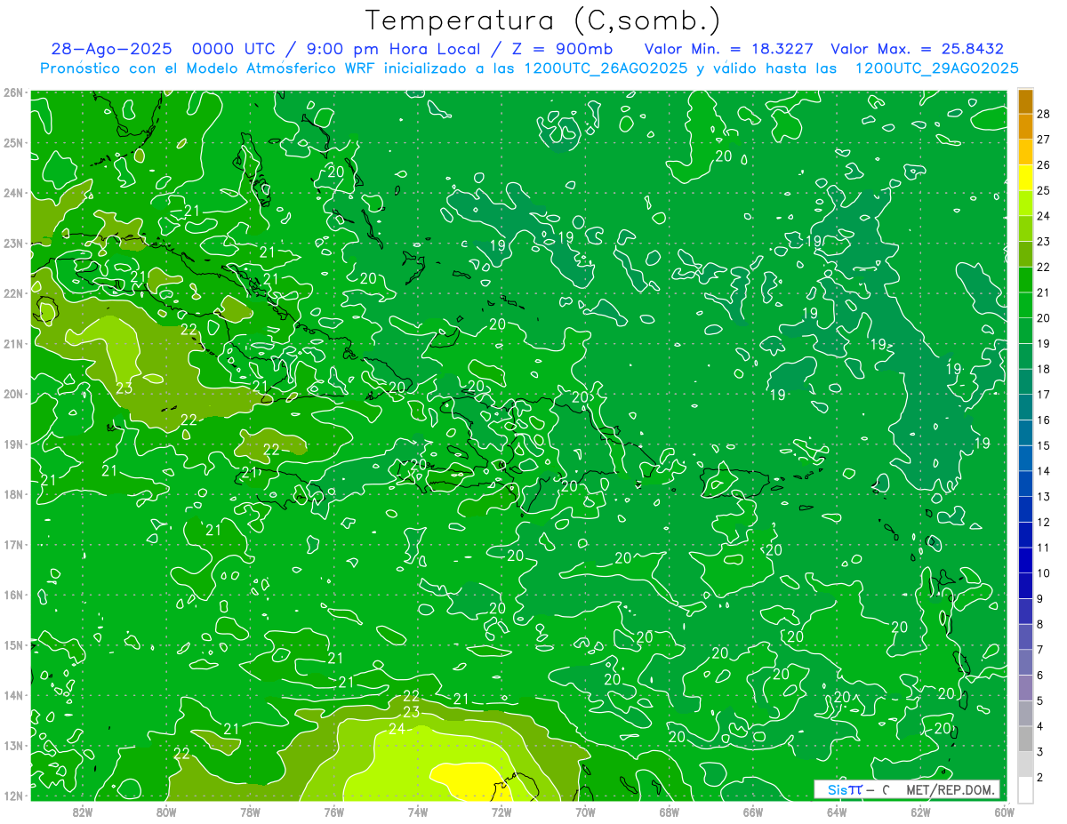Click longitude axis label '70W'

point(585,811)
